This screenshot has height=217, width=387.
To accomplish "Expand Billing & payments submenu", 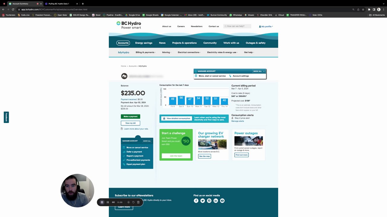I will coord(145,52).
